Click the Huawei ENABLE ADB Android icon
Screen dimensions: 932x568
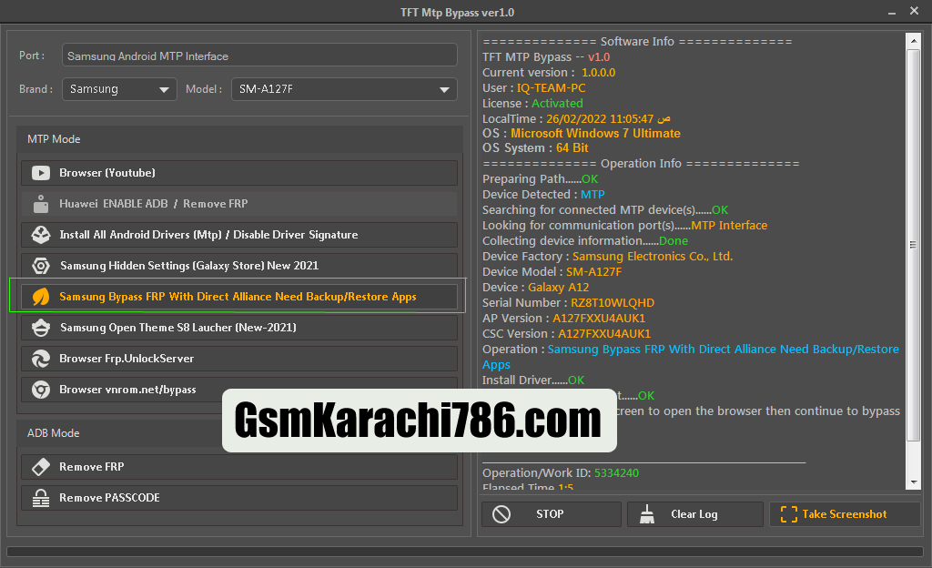tap(41, 204)
